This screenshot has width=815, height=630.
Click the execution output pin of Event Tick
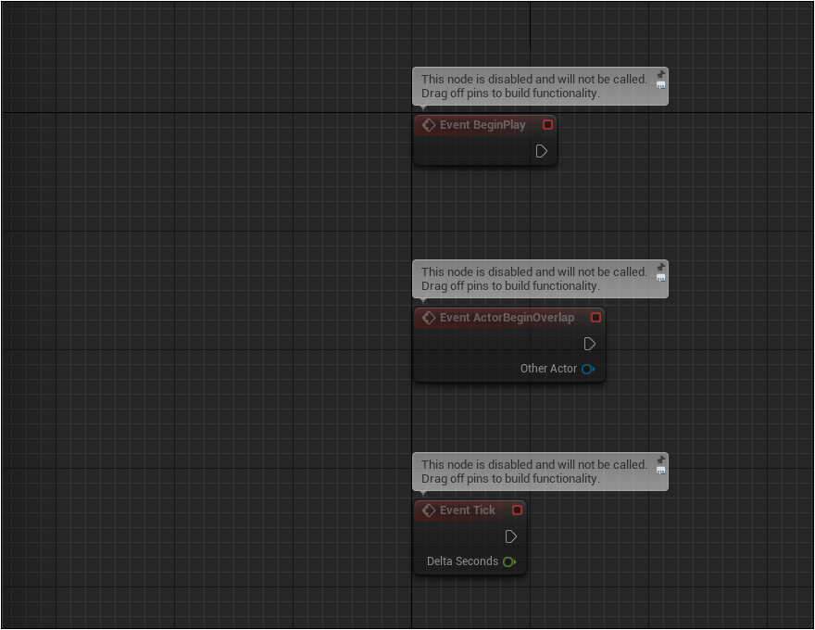(x=511, y=536)
